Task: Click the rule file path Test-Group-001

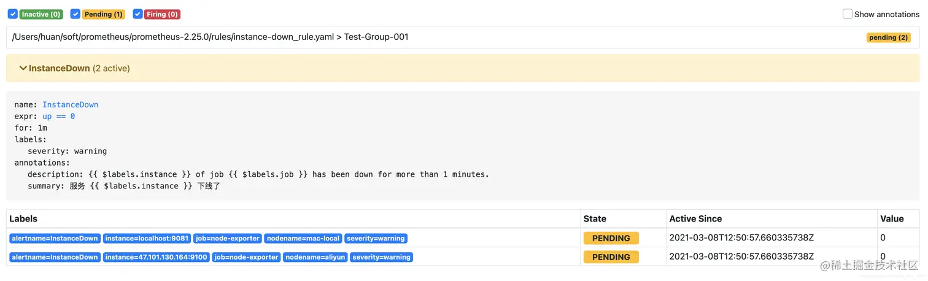Action: (x=211, y=37)
